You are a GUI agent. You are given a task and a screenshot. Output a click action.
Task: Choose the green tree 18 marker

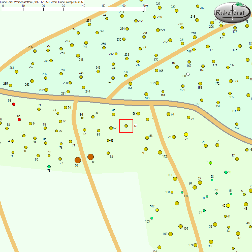click(x=226, y=172)
